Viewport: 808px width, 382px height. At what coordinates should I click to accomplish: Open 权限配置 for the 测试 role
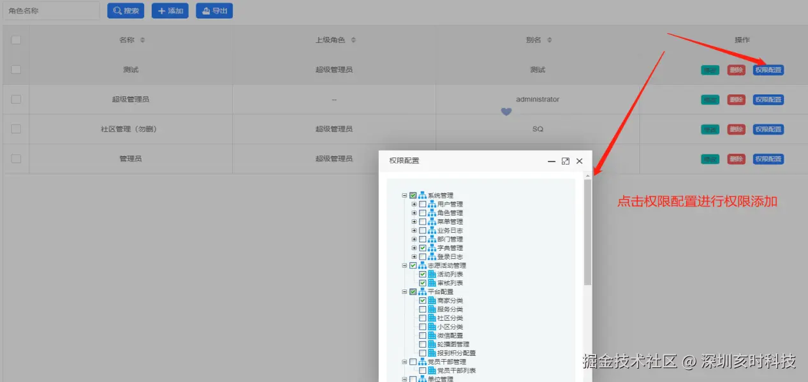(x=768, y=70)
